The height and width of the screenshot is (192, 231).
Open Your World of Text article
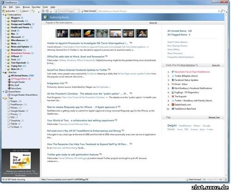pos(80,121)
